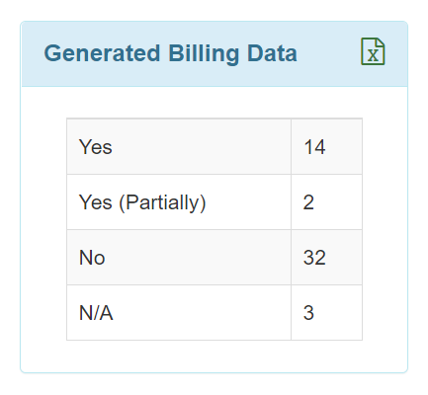Click blank space right of Yes (Partially) text
Viewport: 428px width, 395px height.
click(x=249, y=202)
